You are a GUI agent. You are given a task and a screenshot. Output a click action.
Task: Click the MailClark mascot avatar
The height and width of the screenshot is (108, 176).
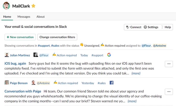coord(6,6)
